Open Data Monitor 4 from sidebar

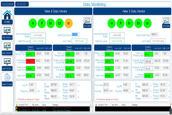[x=7, y=62]
